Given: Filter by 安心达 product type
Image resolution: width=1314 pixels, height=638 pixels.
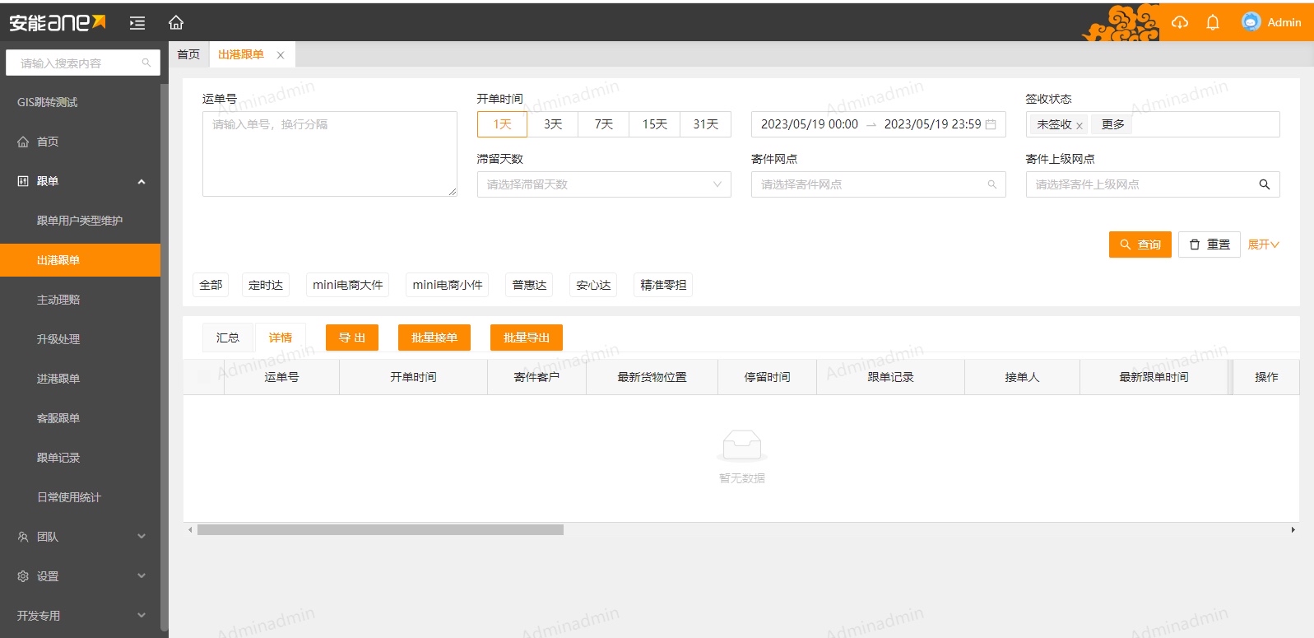Looking at the screenshot, I should (593, 285).
